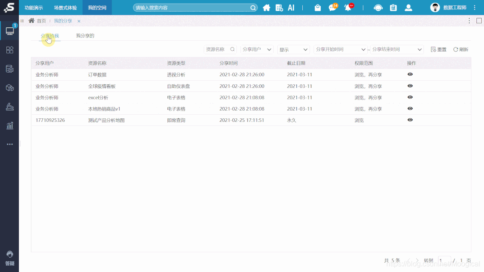This screenshot has width=484, height=272.
Task: Open the shopping bag marketplace icon
Action: pyautogui.click(x=318, y=8)
